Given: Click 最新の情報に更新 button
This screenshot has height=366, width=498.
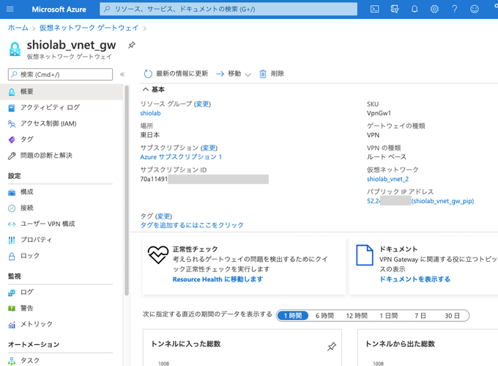Looking at the screenshot, I should pyautogui.click(x=176, y=74).
